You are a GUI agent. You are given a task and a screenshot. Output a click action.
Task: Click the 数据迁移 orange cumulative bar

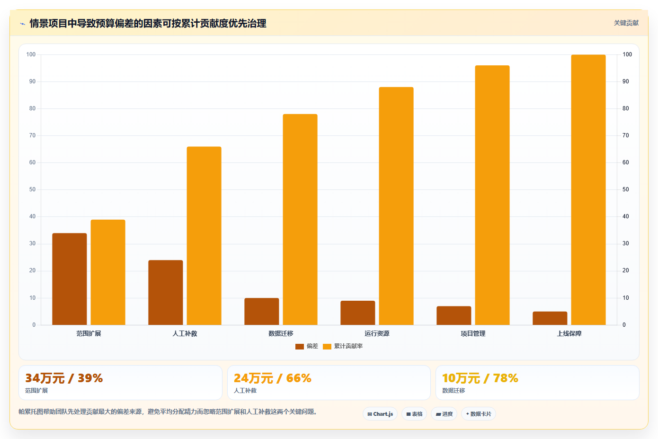tap(300, 219)
